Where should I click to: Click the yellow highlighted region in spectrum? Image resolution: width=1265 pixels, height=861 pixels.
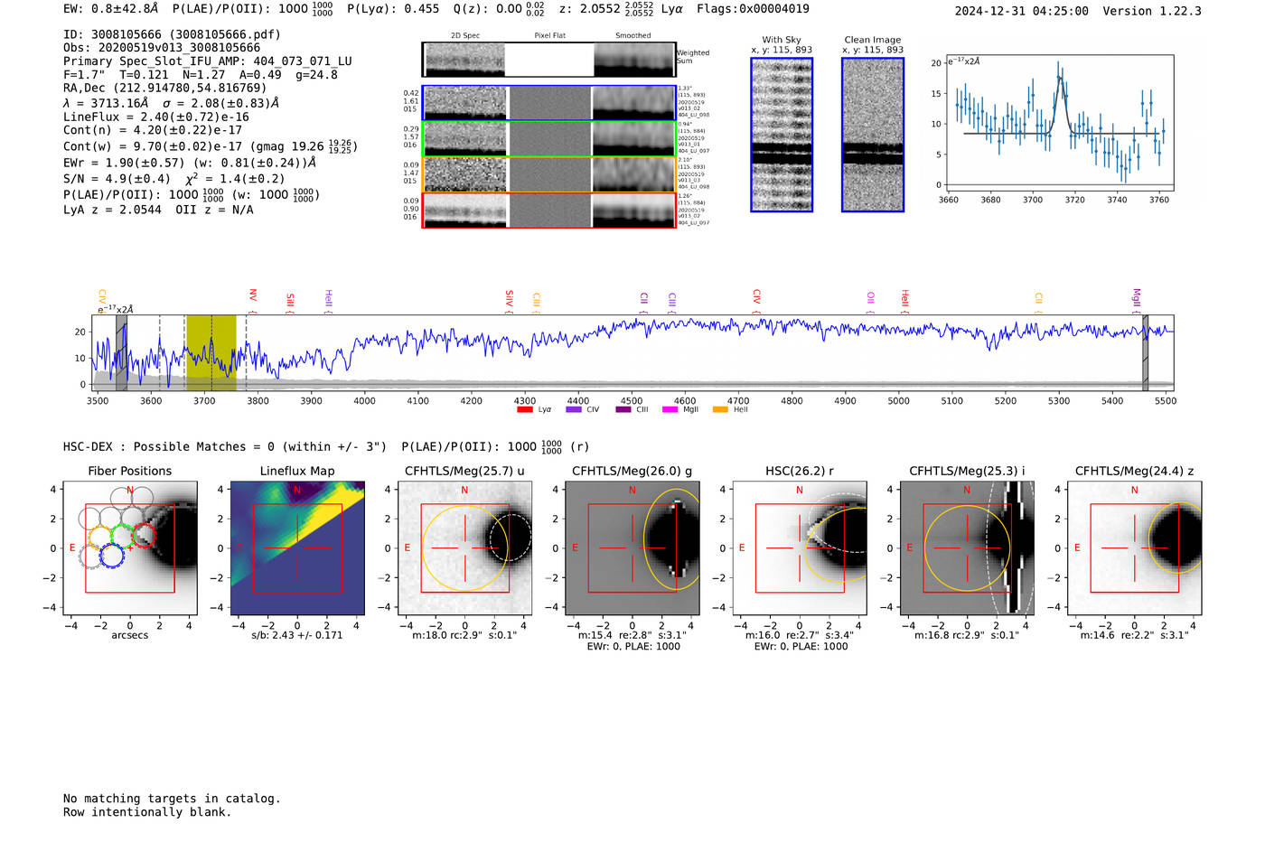211,353
